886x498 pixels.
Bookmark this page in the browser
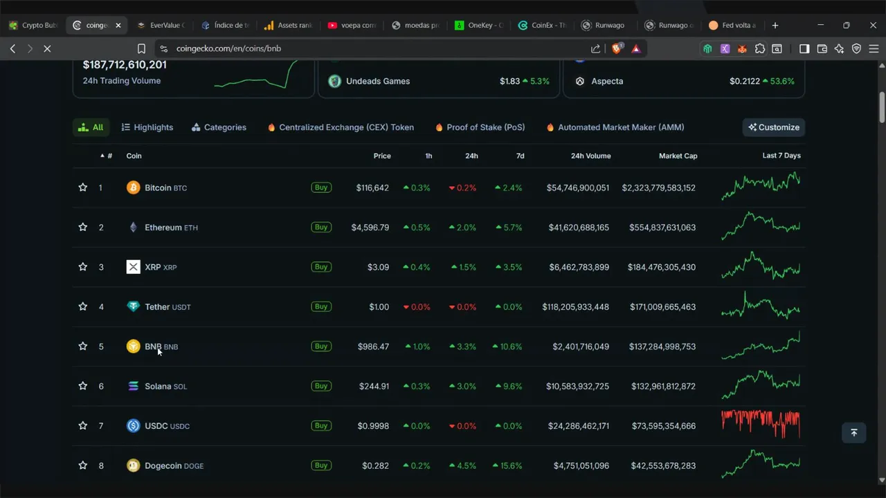[x=141, y=48]
